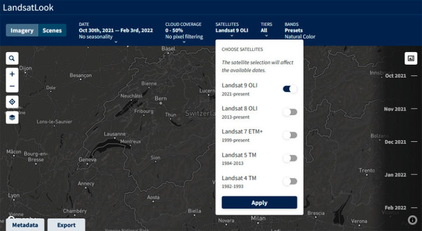Click the Dole label on map
This screenshot has width=422, height=231.
coord(51,88)
